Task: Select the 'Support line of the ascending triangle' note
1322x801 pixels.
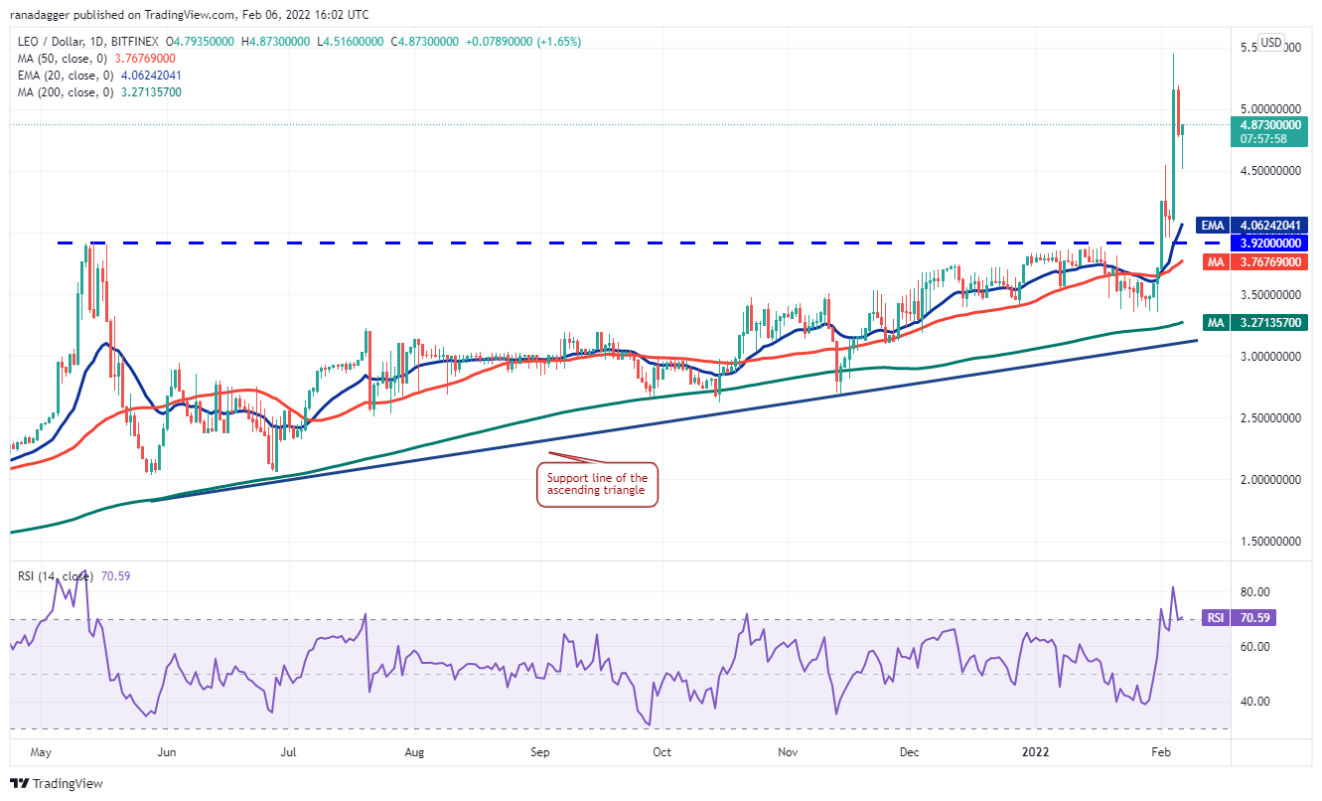Action: [598, 485]
